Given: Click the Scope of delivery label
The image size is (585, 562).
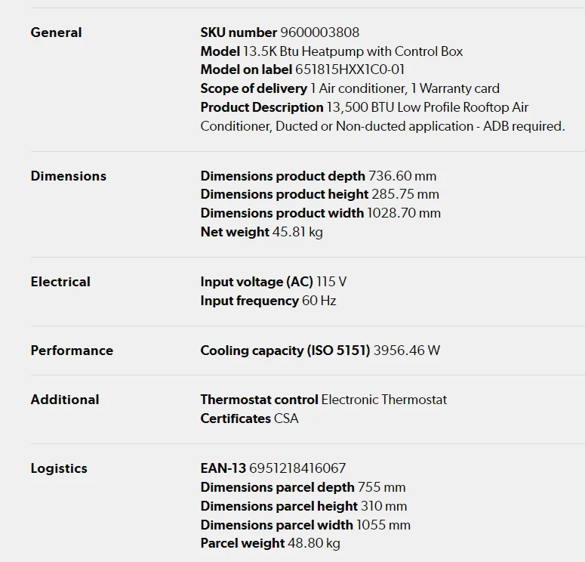Looking at the screenshot, I should tap(254, 89).
